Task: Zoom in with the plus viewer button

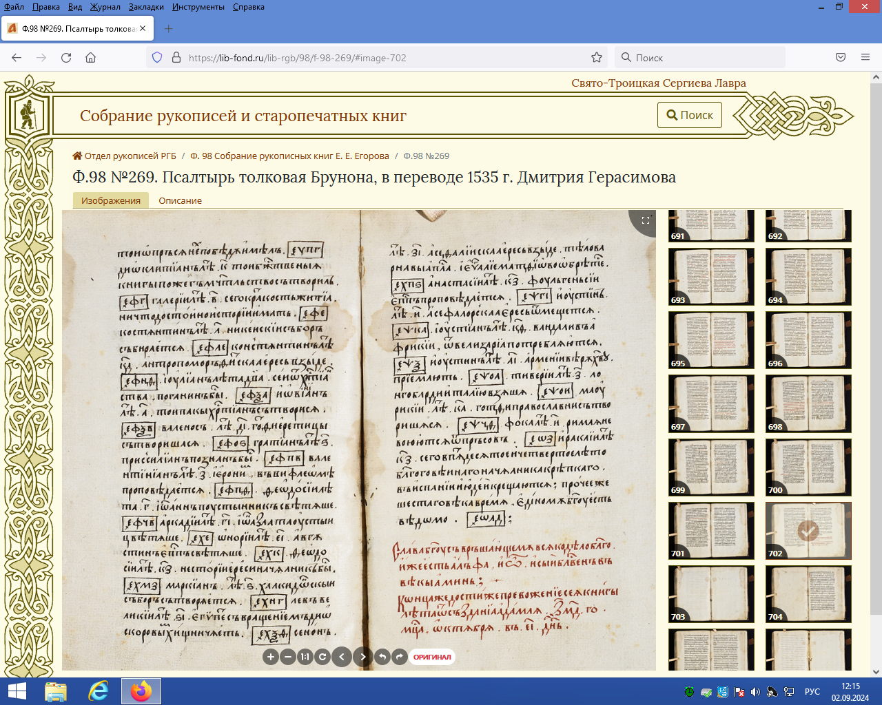Action: pyautogui.click(x=271, y=657)
